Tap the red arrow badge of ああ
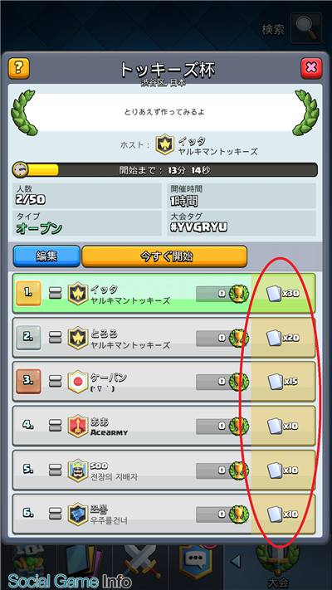Screen dimensions: 332x590 click(78, 426)
